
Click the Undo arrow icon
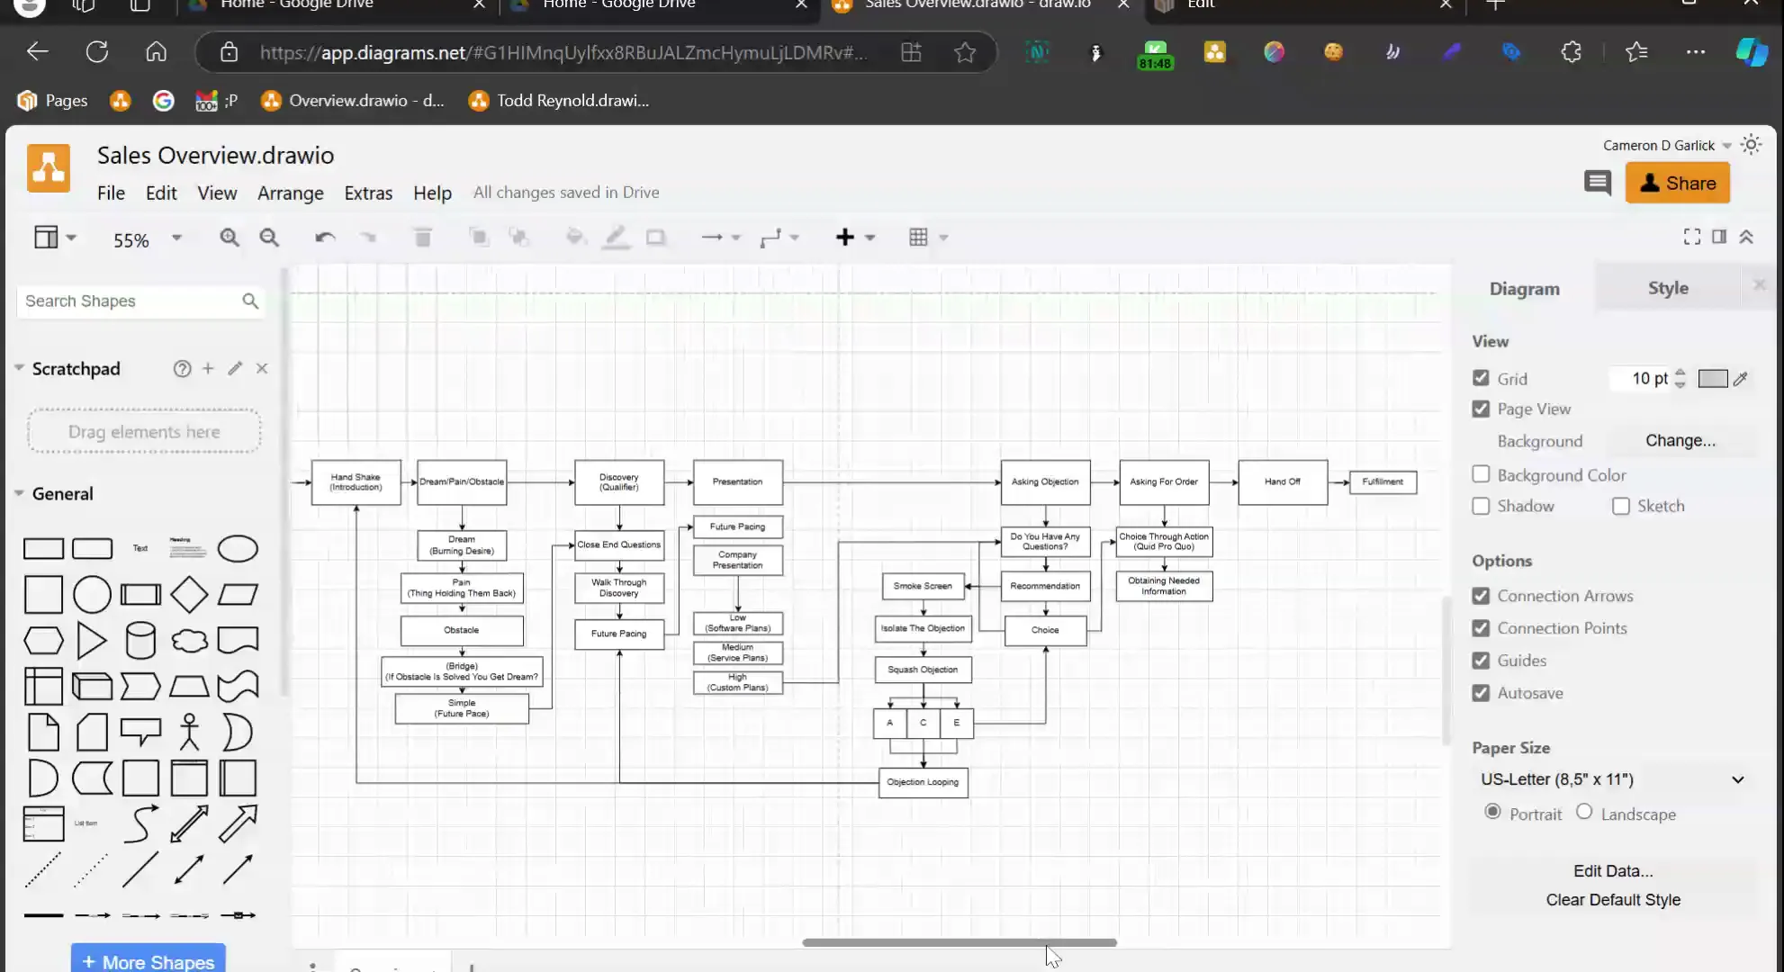coord(325,238)
